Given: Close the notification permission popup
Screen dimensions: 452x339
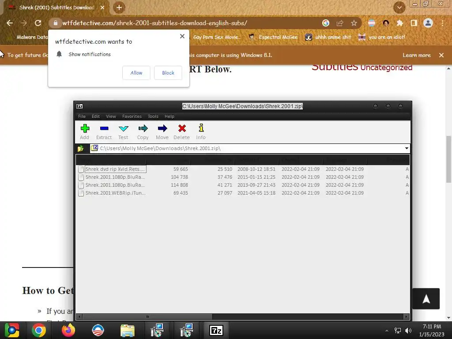Looking at the screenshot, I should tap(182, 36).
